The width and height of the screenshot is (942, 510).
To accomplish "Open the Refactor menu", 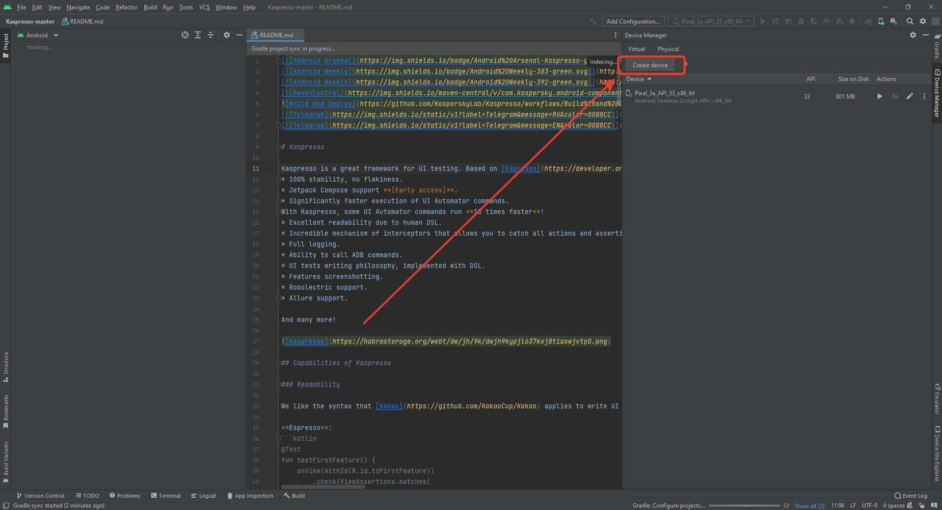I will [127, 7].
